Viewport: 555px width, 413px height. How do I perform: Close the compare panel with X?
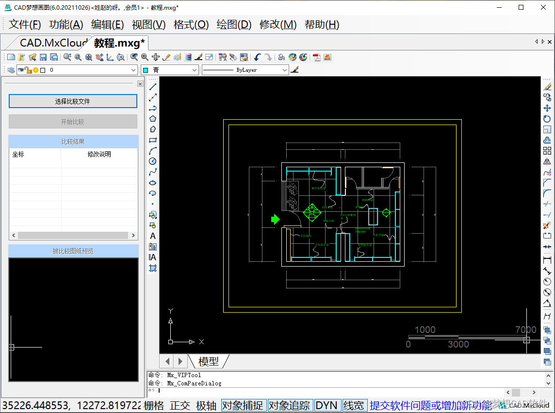(x=140, y=84)
